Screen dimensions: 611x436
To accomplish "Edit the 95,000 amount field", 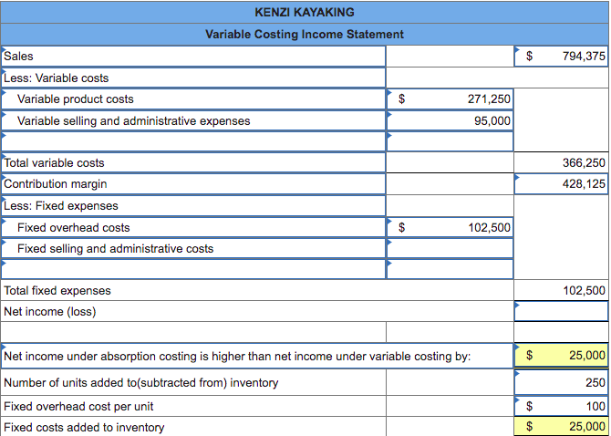I will (450, 120).
